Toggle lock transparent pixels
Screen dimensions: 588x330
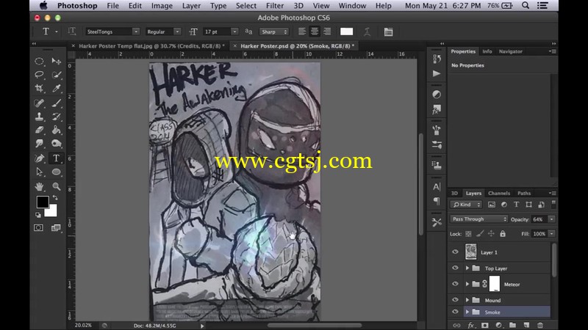pyautogui.click(x=468, y=234)
